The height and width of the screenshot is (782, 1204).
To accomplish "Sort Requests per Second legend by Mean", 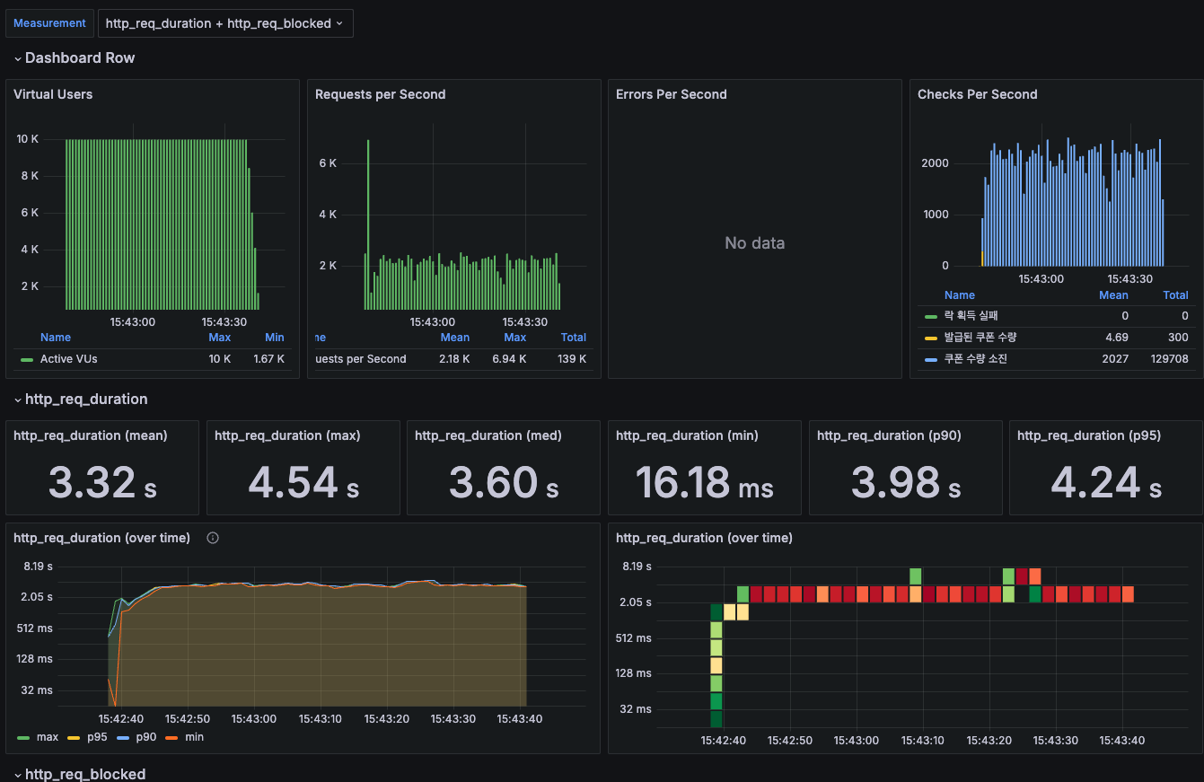I will pyautogui.click(x=455, y=338).
